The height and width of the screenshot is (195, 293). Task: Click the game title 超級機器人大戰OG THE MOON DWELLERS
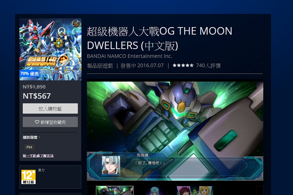[160, 38]
